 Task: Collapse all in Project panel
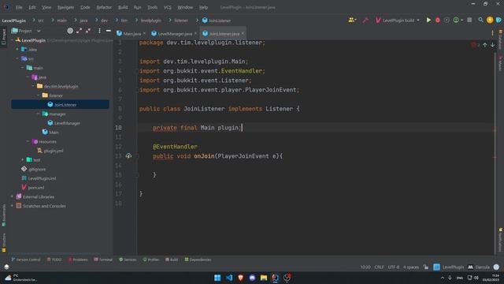(x=88, y=31)
